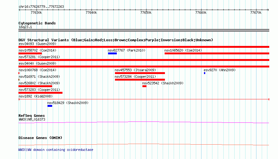
Task: Click the esv34093 (Gusev2009) variant label
Action: [x=37, y=44]
